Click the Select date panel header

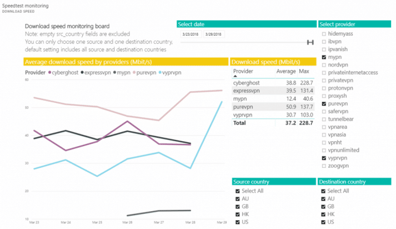click(247, 24)
